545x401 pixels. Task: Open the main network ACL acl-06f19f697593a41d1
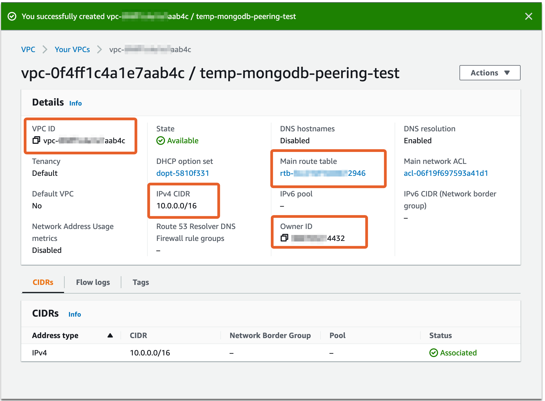[x=445, y=173]
